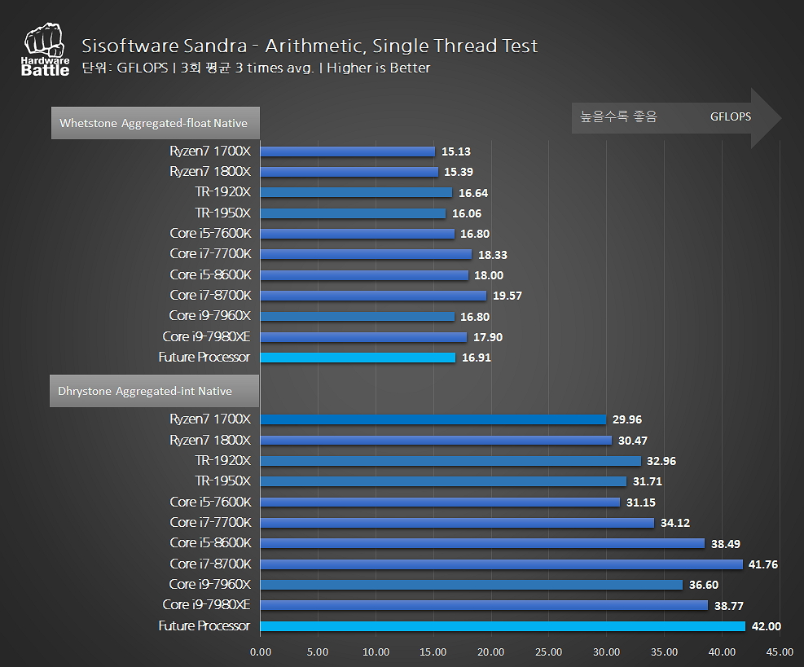The width and height of the screenshot is (804, 667).
Task: Toggle the Whetstone Aggregated-float Native section
Action: pyautogui.click(x=154, y=122)
